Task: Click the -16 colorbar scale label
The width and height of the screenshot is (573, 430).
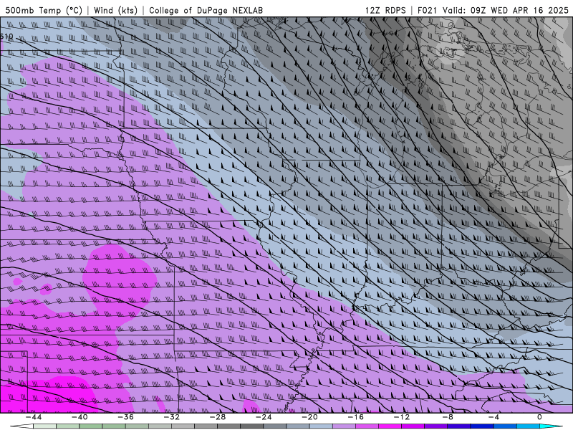Action: tap(356, 417)
